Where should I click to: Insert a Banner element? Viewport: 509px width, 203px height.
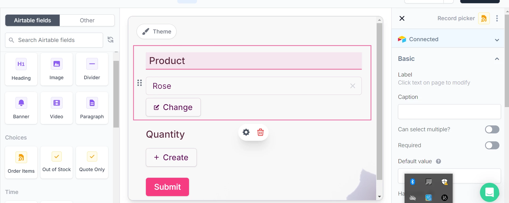click(21, 108)
